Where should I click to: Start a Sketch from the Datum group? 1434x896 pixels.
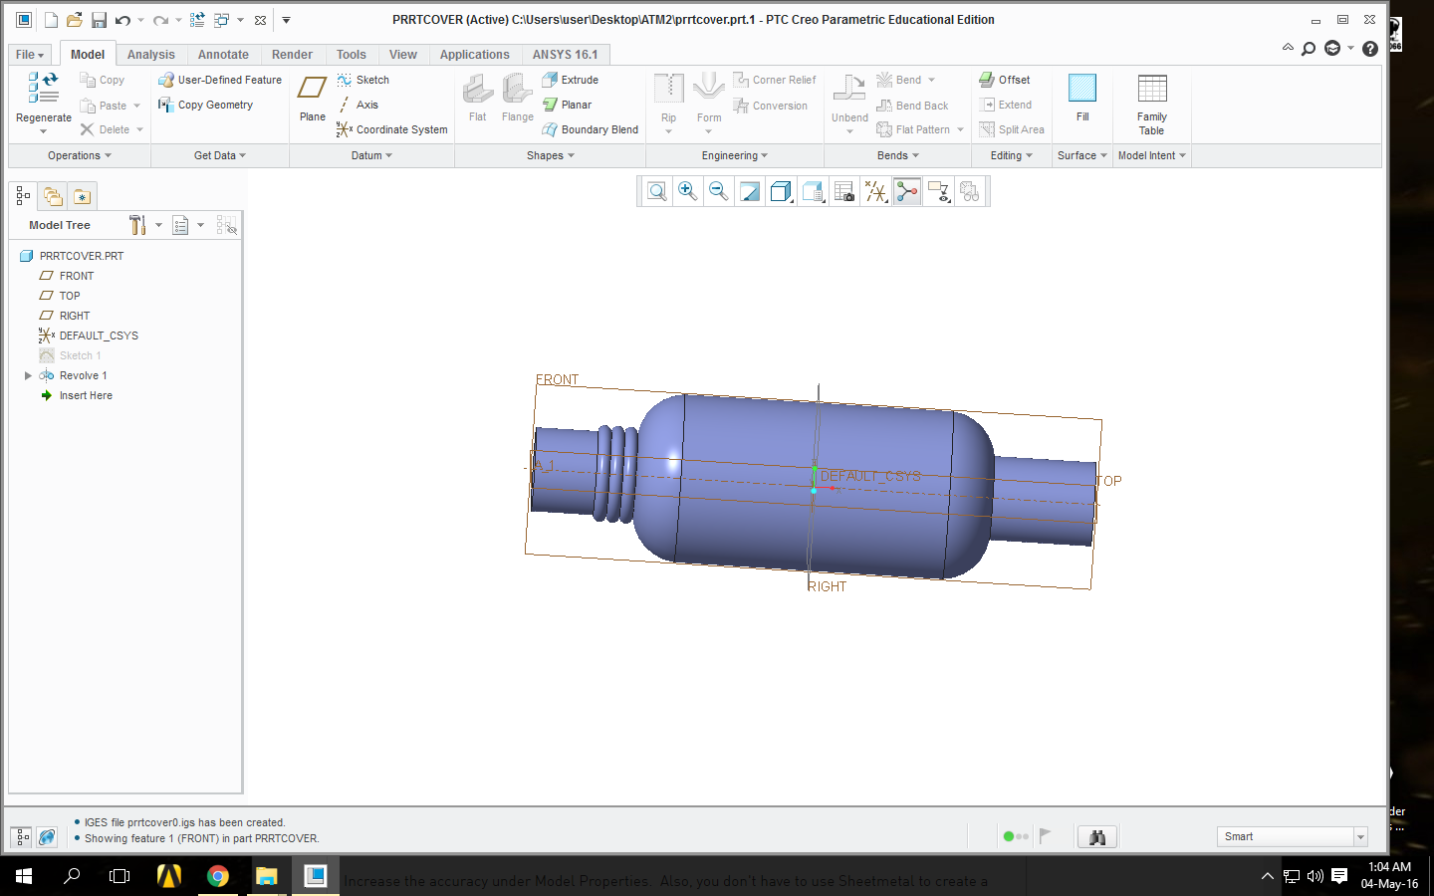[363, 80]
